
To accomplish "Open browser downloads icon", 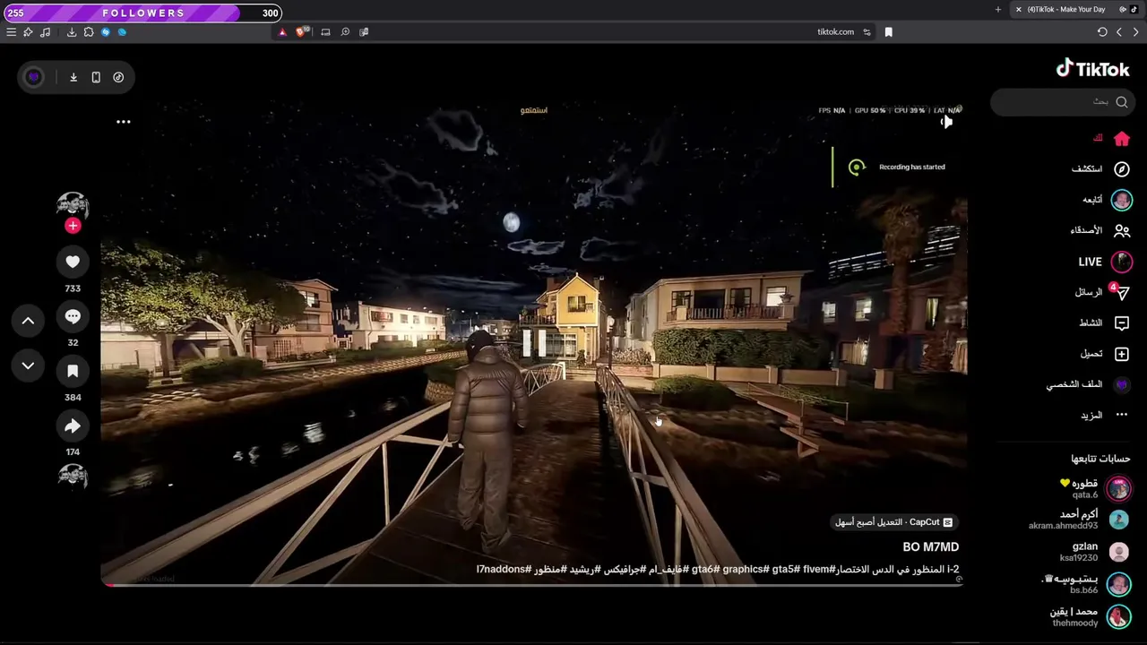I will tap(72, 32).
